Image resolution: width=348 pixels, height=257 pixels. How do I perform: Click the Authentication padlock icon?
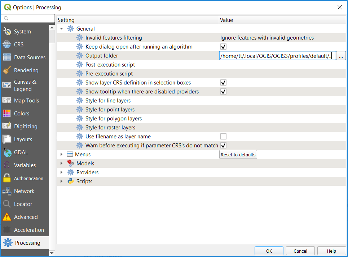click(7, 178)
